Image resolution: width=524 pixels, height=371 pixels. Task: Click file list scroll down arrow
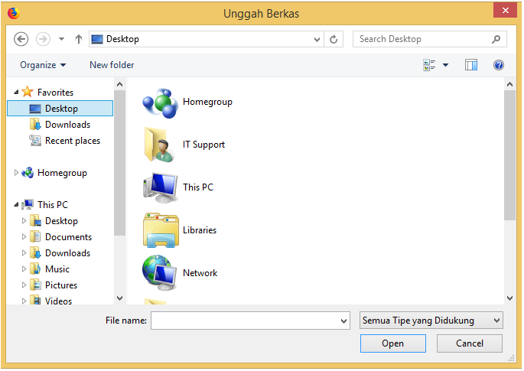(509, 298)
